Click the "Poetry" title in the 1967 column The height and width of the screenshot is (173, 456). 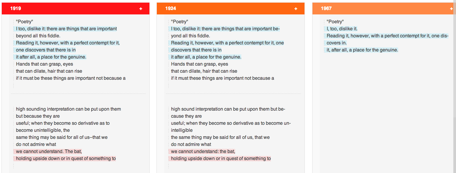(335, 22)
